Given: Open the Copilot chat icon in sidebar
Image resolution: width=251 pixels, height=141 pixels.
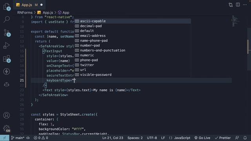Looking at the screenshot, I should pyautogui.click(x=7, y=85).
